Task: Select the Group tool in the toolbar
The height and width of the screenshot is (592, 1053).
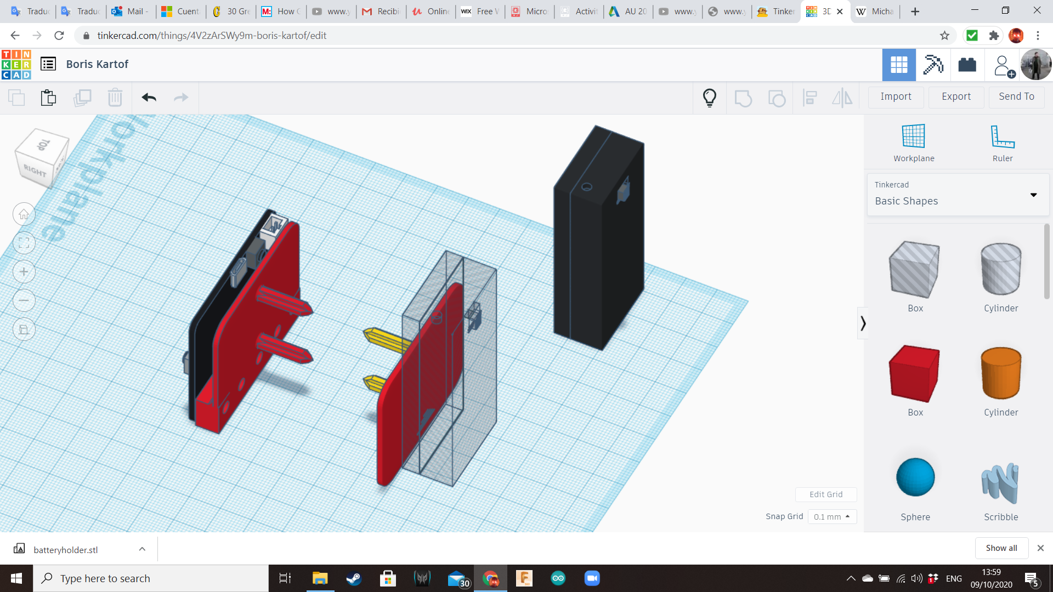Action: click(743, 97)
